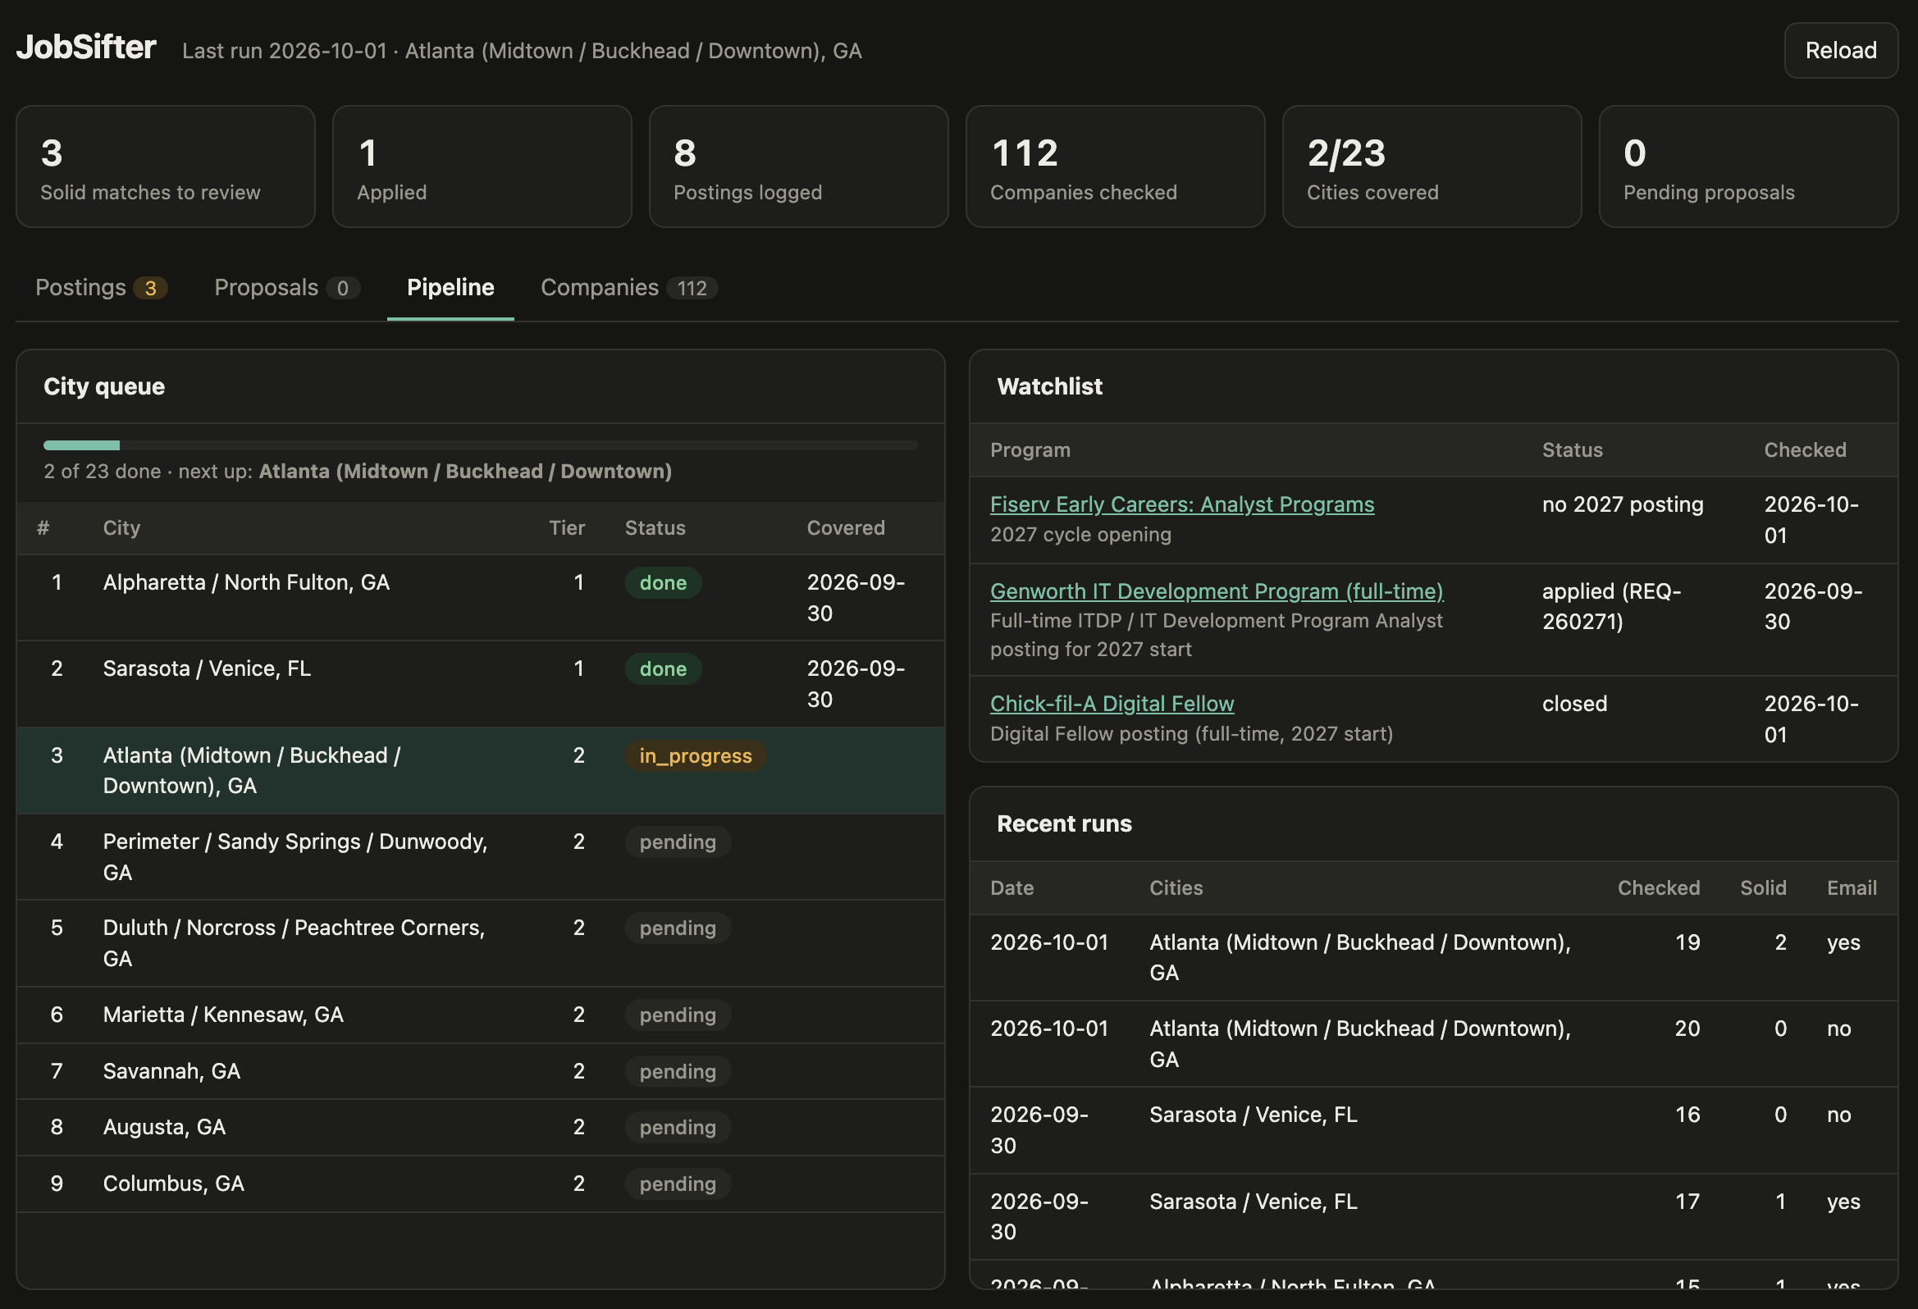1918x1309 pixels.
Task: Select the Sarasota run with 16 checked
Action: tap(1433, 1131)
